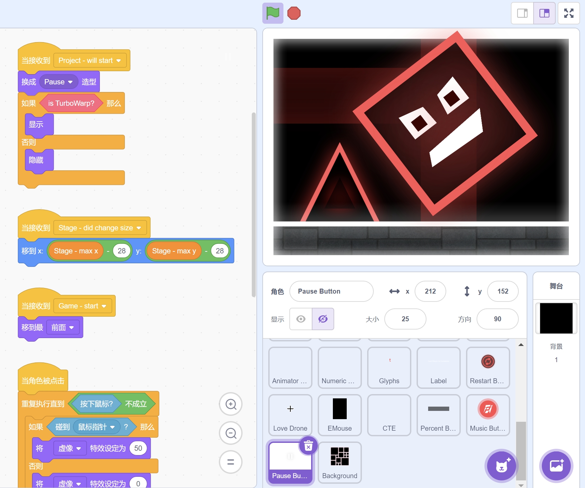585x488 pixels.
Task: Add a new sprite with cat button
Action: click(x=501, y=466)
